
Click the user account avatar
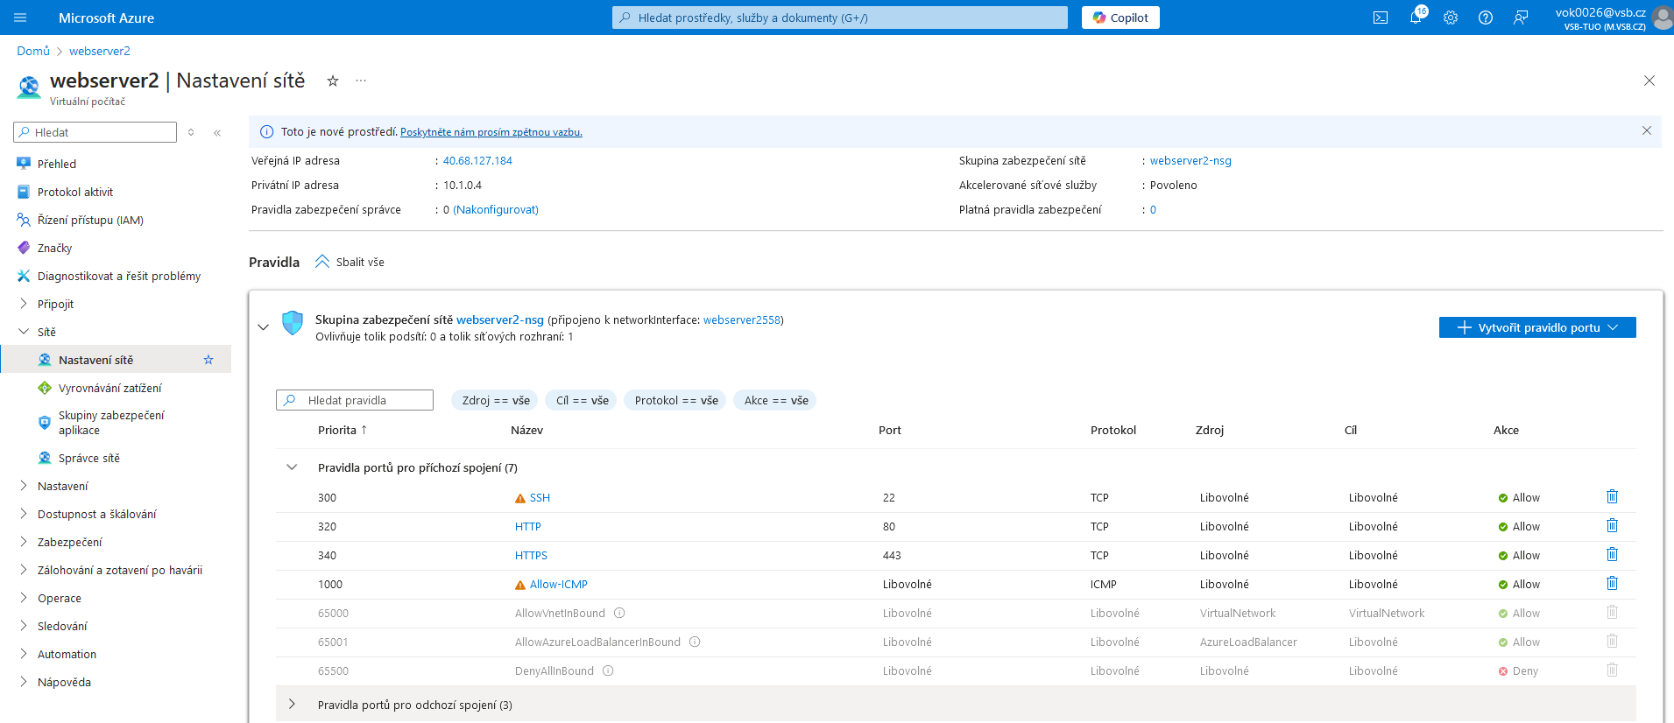[x=1662, y=18]
